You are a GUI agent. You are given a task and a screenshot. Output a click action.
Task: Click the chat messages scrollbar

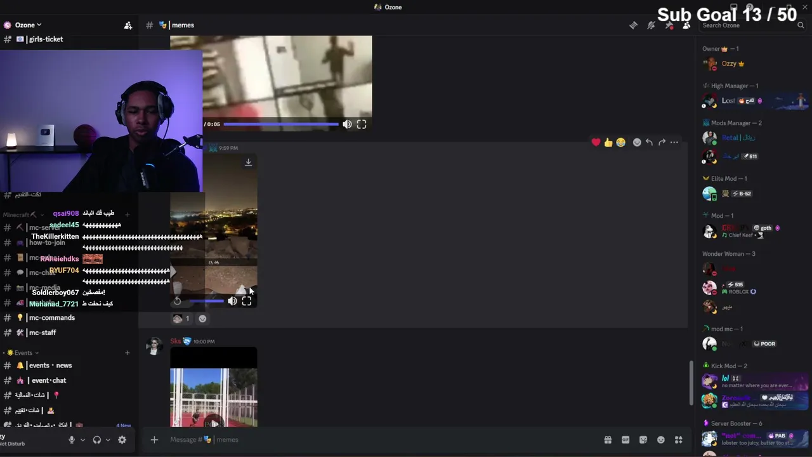coord(691,383)
